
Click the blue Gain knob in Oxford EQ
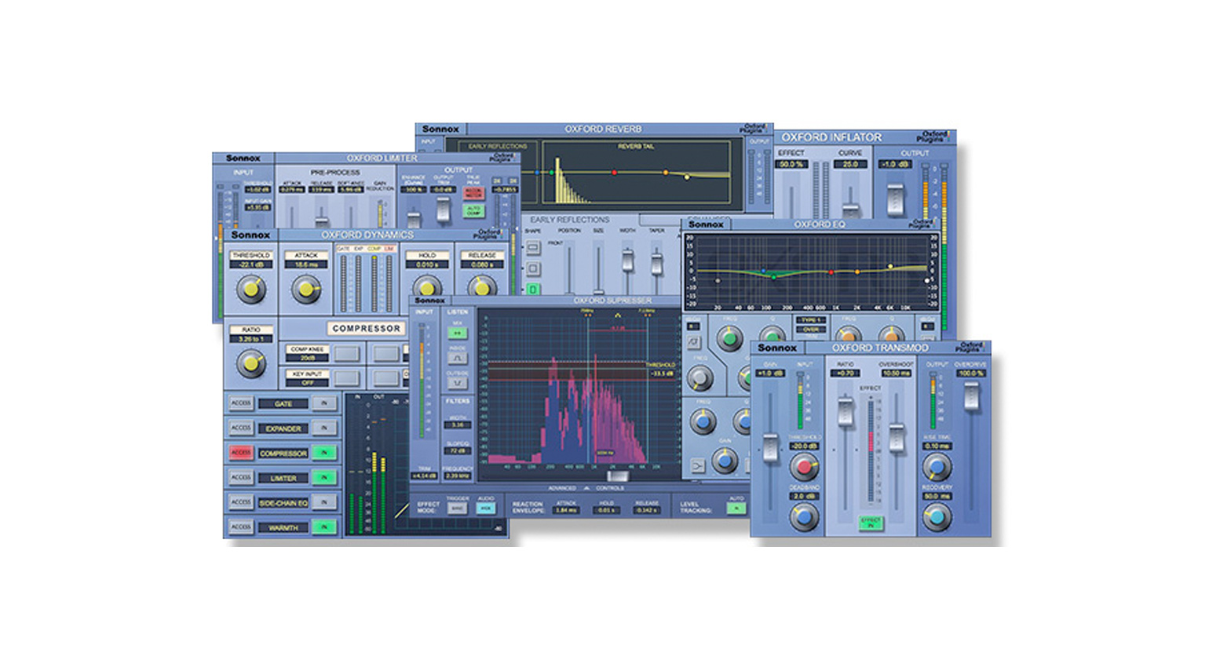(725, 461)
